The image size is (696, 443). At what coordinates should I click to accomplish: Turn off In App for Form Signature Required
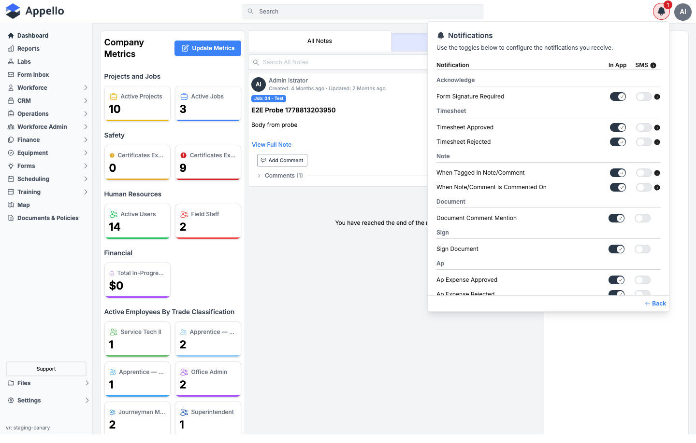pos(618,97)
